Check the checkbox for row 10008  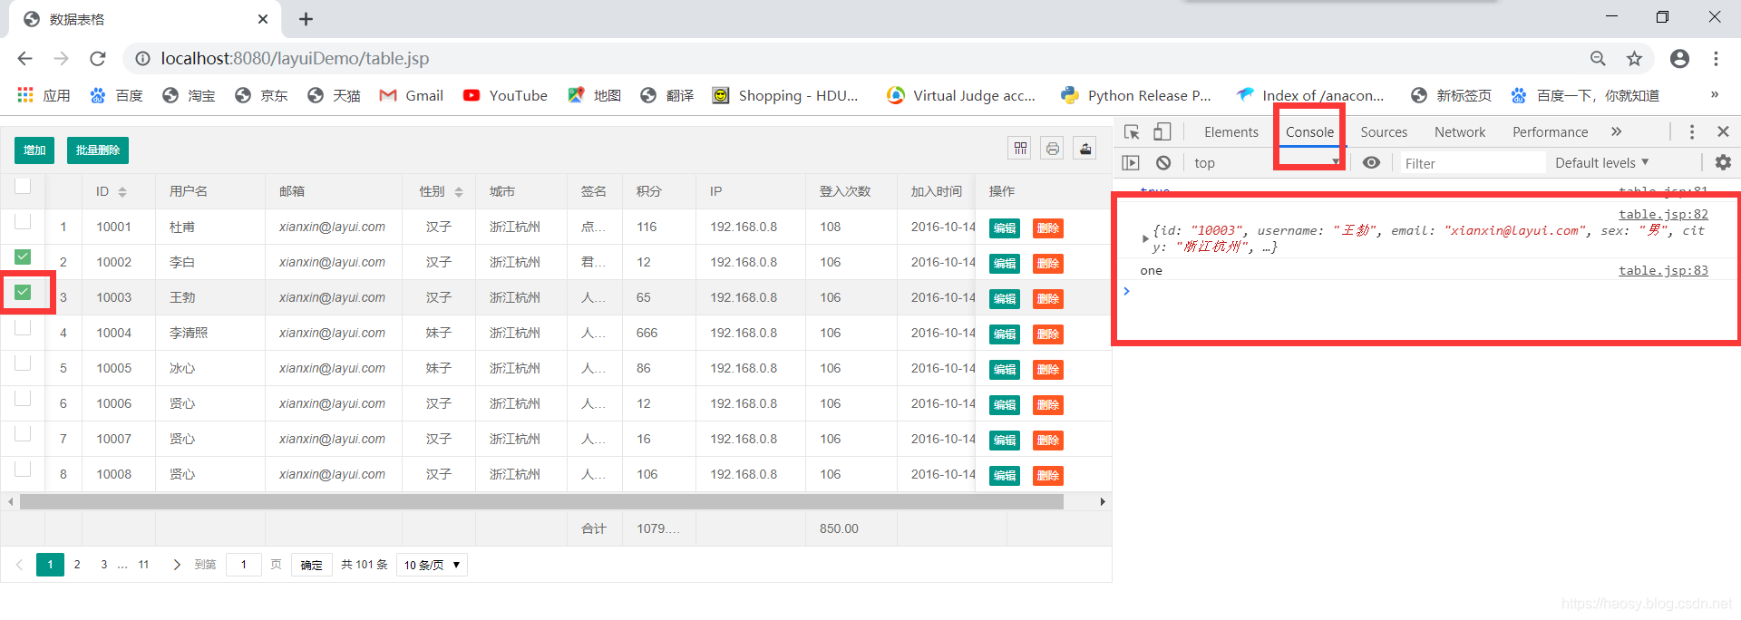pyautogui.click(x=23, y=469)
